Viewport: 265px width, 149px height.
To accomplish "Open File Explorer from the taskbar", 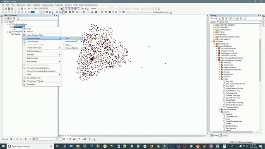I will [x=78, y=146].
